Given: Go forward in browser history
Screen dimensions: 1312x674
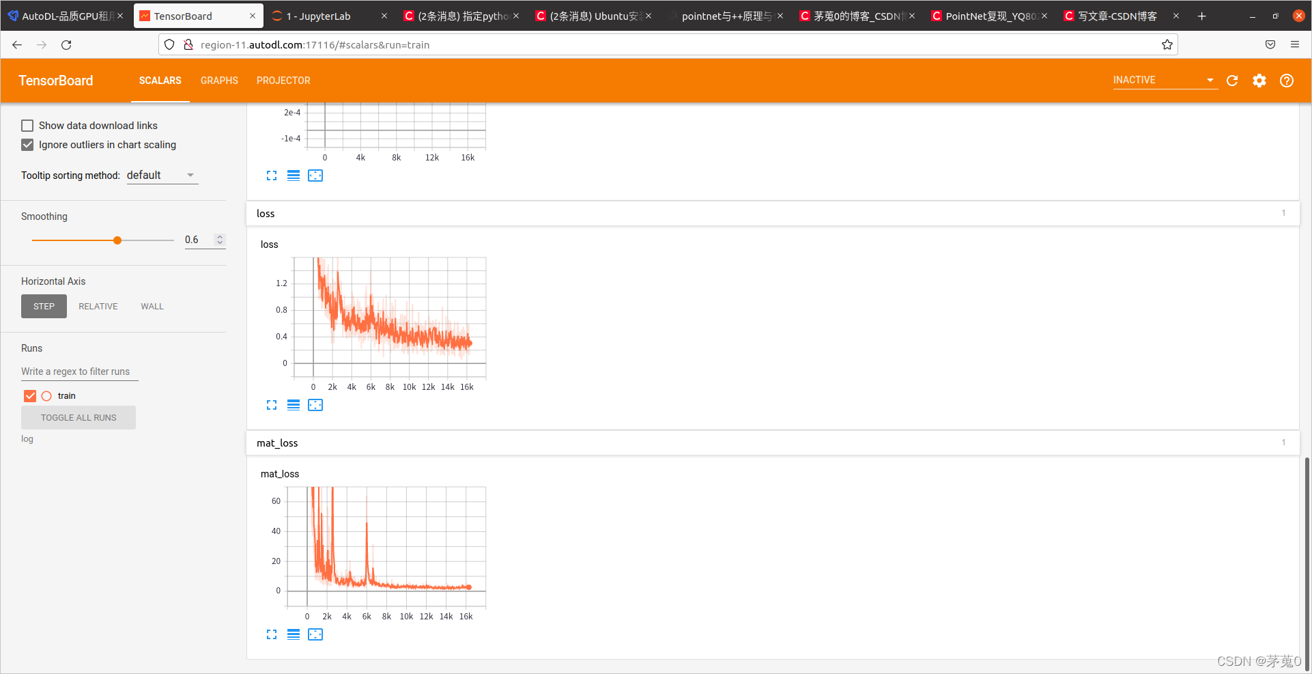Looking at the screenshot, I should coord(42,44).
